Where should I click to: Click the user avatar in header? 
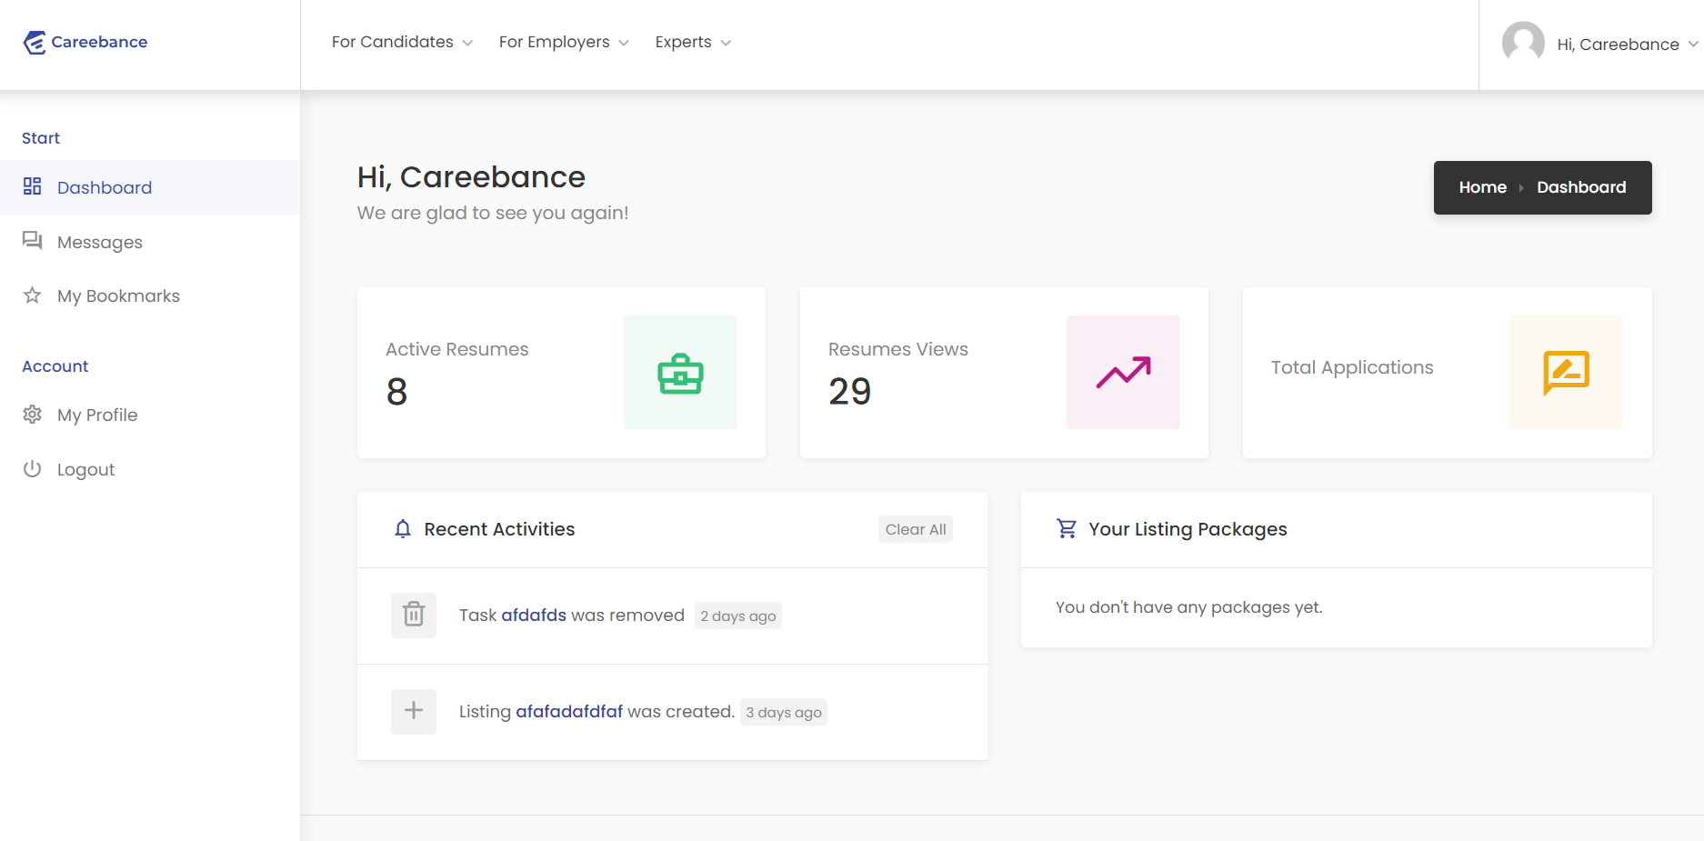tap(1523, 43)
